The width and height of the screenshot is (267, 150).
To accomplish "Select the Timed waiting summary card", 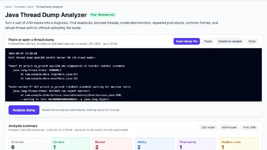I will [x=197, y=144].
